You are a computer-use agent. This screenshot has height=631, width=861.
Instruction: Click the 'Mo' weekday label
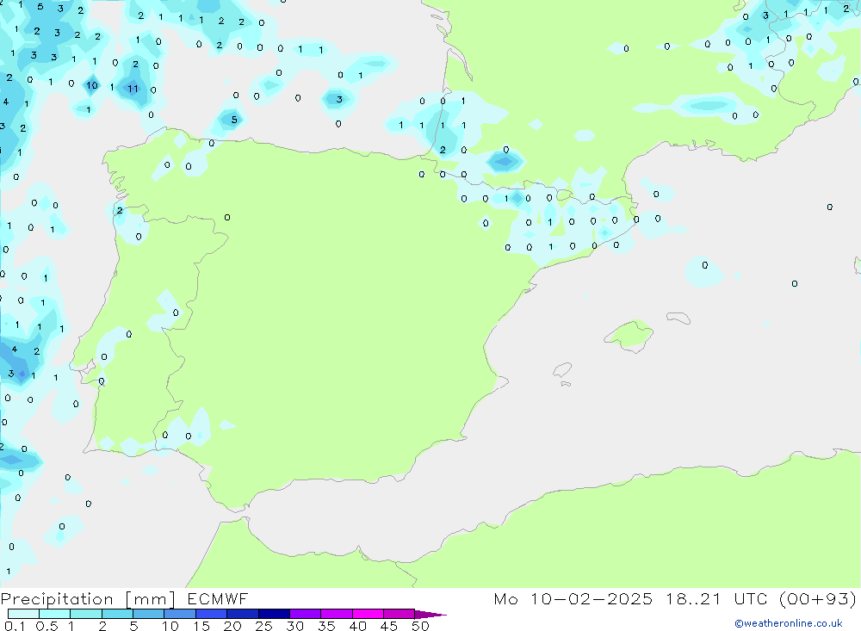[505, 598]
